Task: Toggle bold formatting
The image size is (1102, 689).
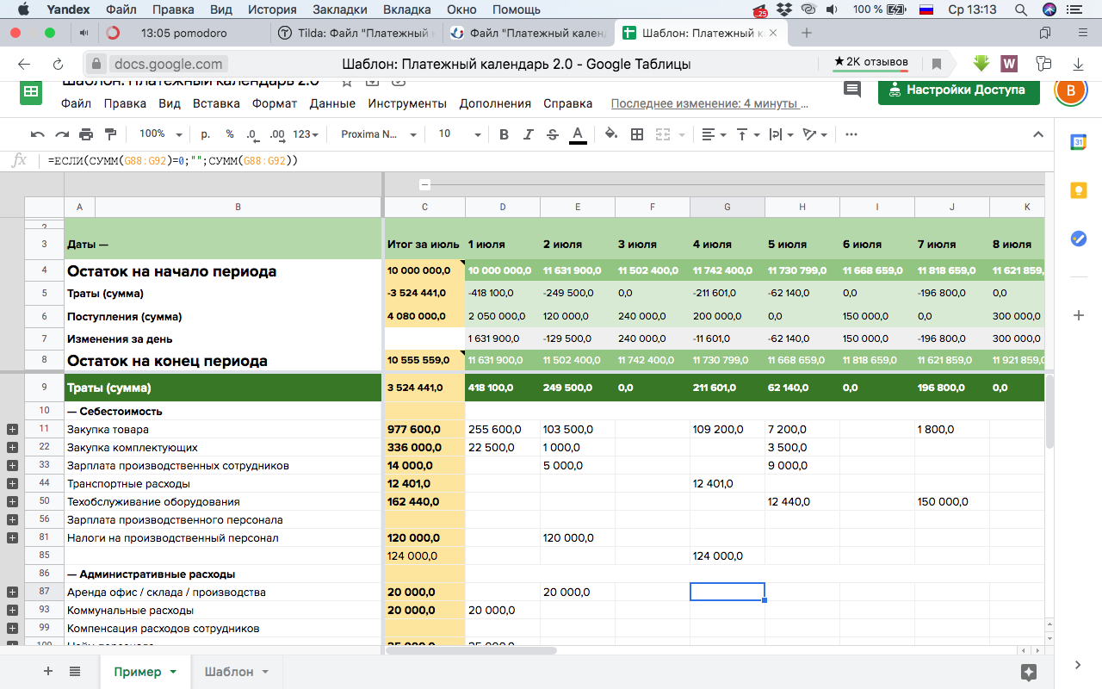Action: [505, 134]
